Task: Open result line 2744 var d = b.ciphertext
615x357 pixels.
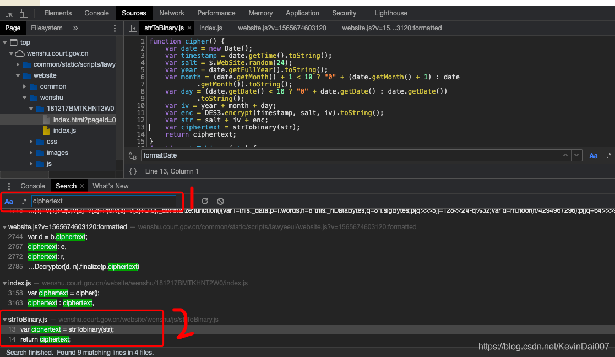Action: (x=57, y=237)
